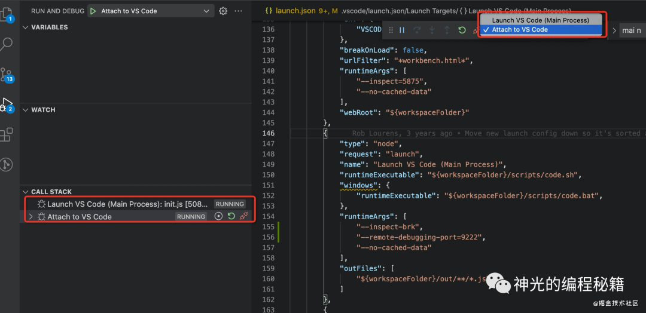Open Source Control view with 13 badge
The width and height of the screenshot is (646, 313).
7,75
